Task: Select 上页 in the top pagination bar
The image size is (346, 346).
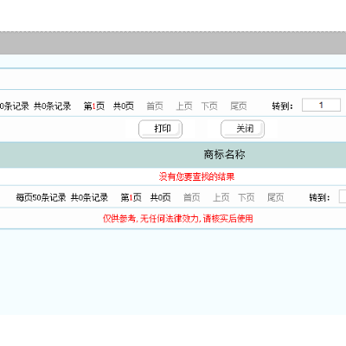Action: (x=184, y=106)
